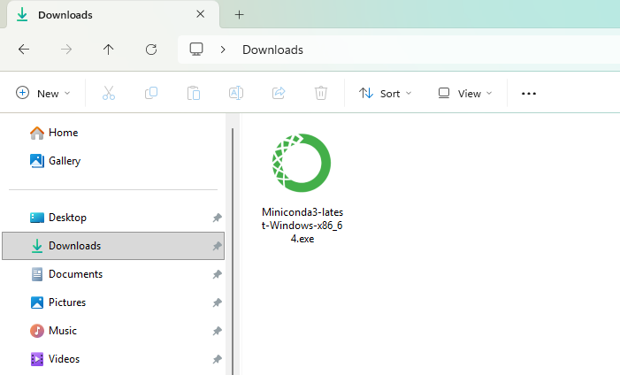
Task: Close the Downloads tab
Action: 201,14
